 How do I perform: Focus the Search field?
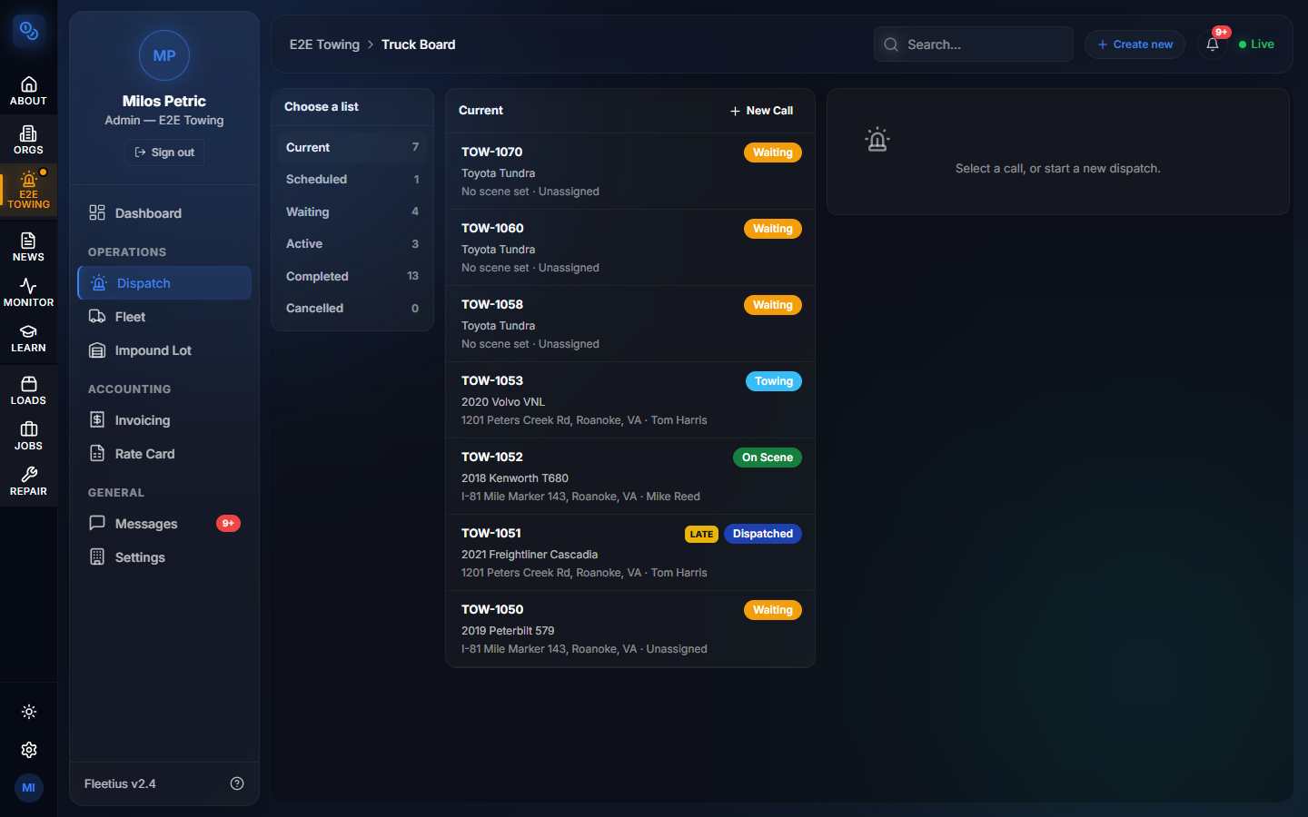(x=973, y=44)
